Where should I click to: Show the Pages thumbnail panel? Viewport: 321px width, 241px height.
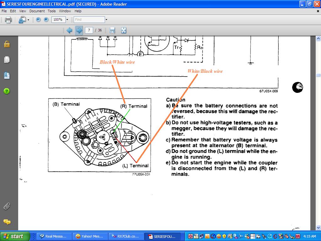[x=7, y=60]
